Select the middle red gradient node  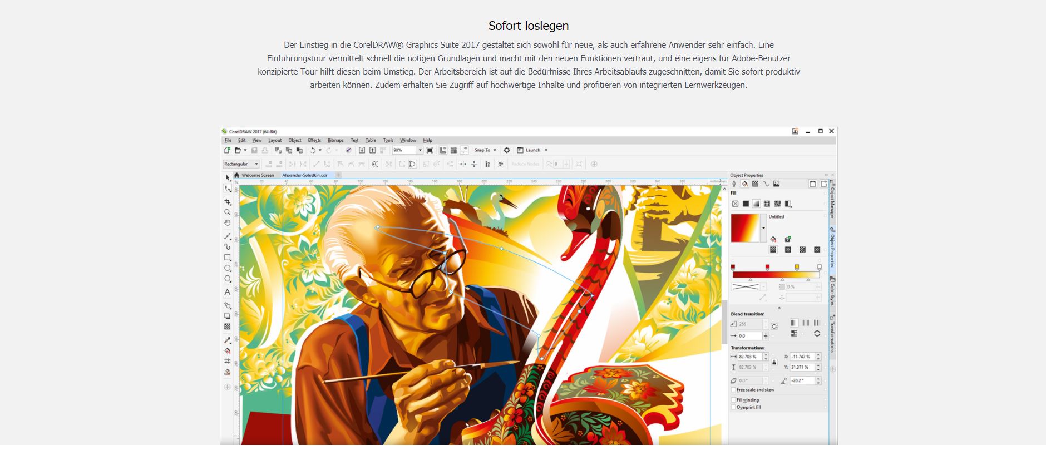(767, 268)
